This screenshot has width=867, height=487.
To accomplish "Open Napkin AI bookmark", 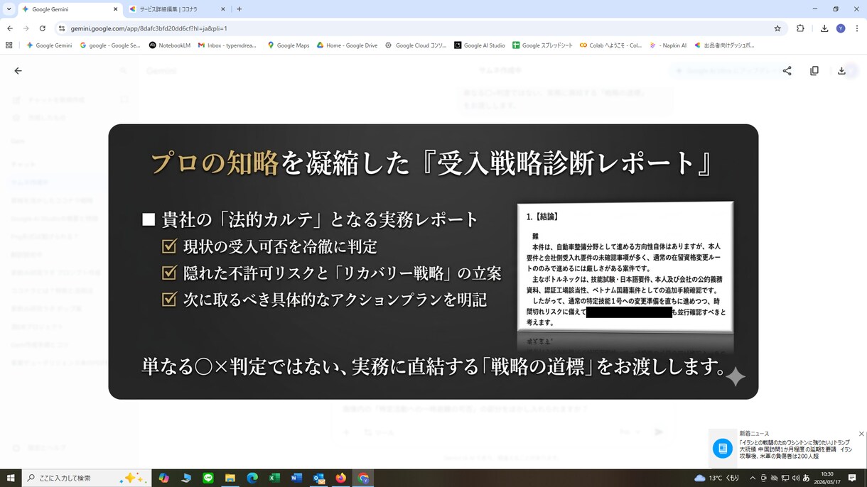I will (668, 45).
